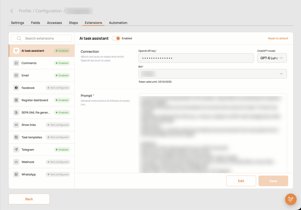Click the search magnifier icon
The height and width of the screenshot is (210, 301).
[x=19, y=38]
